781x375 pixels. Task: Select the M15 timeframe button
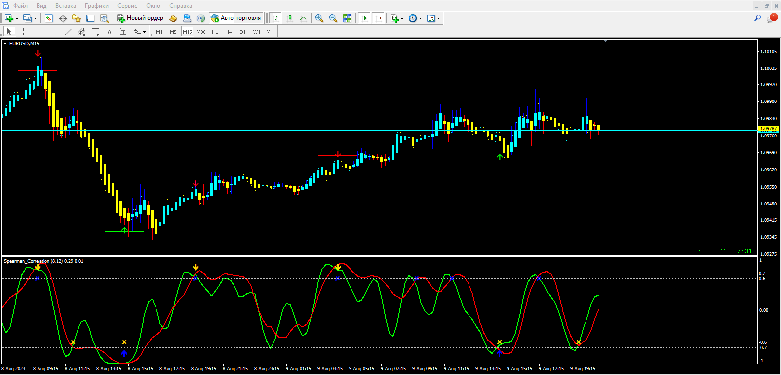[x=187, y=32]
